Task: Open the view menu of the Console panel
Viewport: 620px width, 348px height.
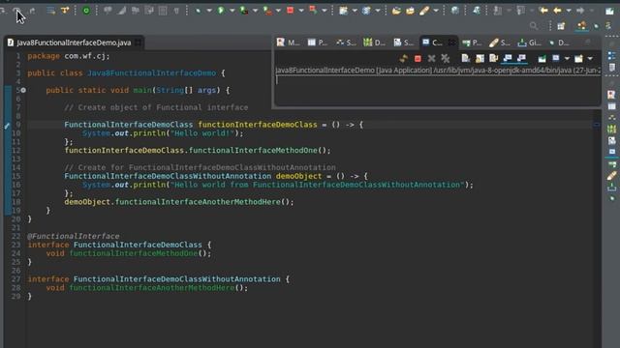Action: click(588, 43)
